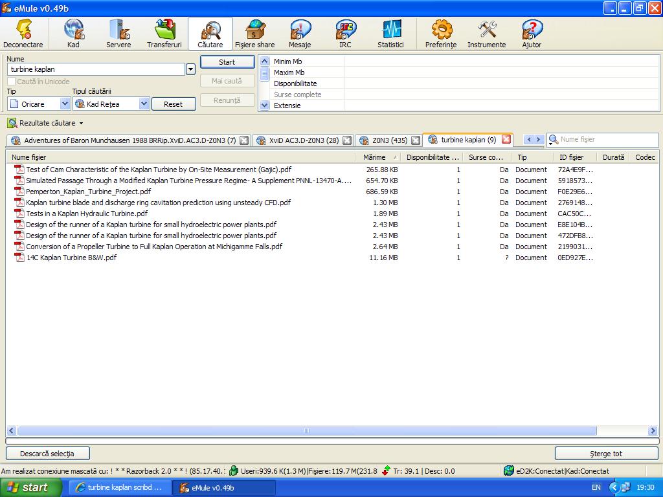
Task: Open the Tipul căutării Kad Rețea dropdown
Action: click(144, 104)
